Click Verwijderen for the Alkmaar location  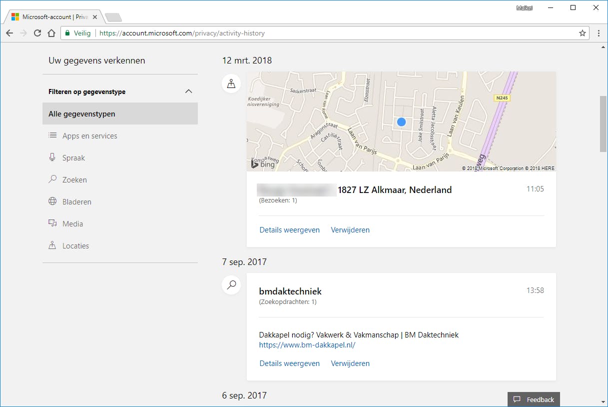tap(350, 230)
